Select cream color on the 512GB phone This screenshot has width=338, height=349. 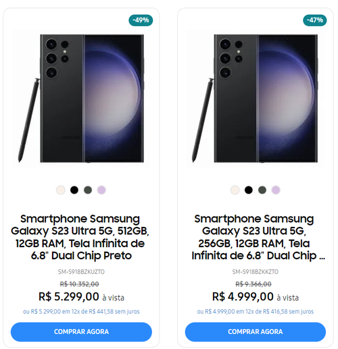(x=61, y=190)
